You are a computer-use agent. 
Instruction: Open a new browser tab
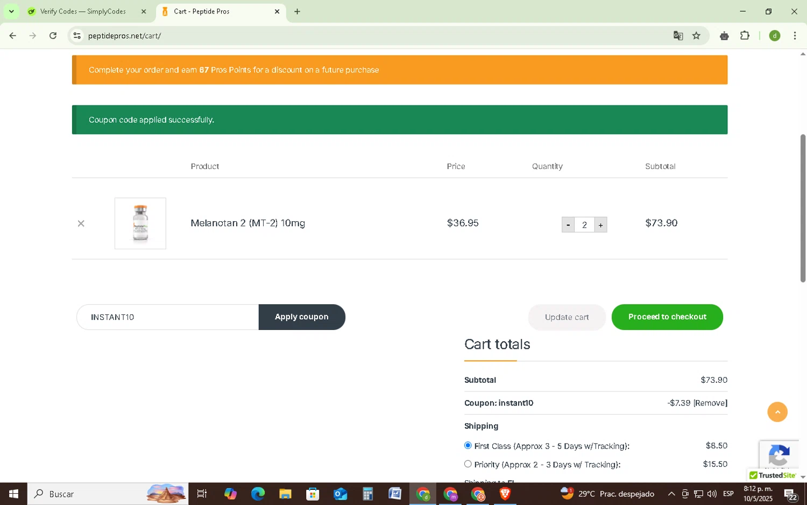pyautogui.click(x=297, y=11)
